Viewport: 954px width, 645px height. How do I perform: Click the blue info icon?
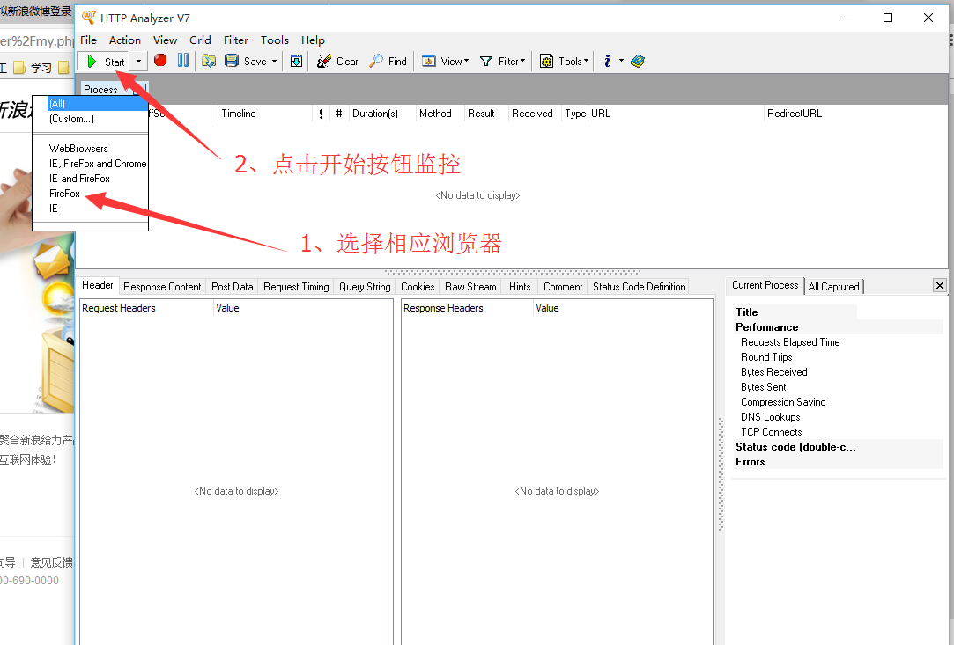click(607, 61)
